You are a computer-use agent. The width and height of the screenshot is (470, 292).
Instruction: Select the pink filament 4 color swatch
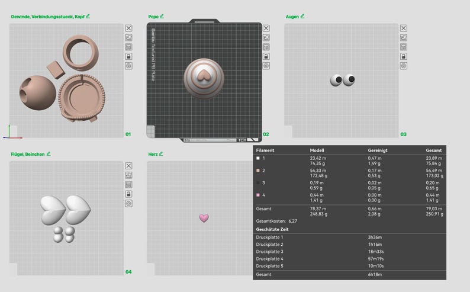click(258, 195)
